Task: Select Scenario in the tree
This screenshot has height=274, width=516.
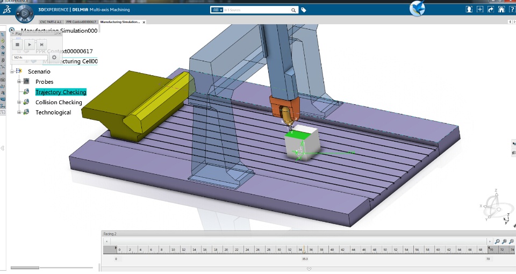Action: point(39,71)
